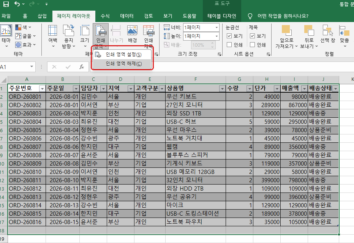This screenshot has width=354, height=243.
Task: Open Customize Quick Access Toolbar dropdown
Action: point(46,4)
